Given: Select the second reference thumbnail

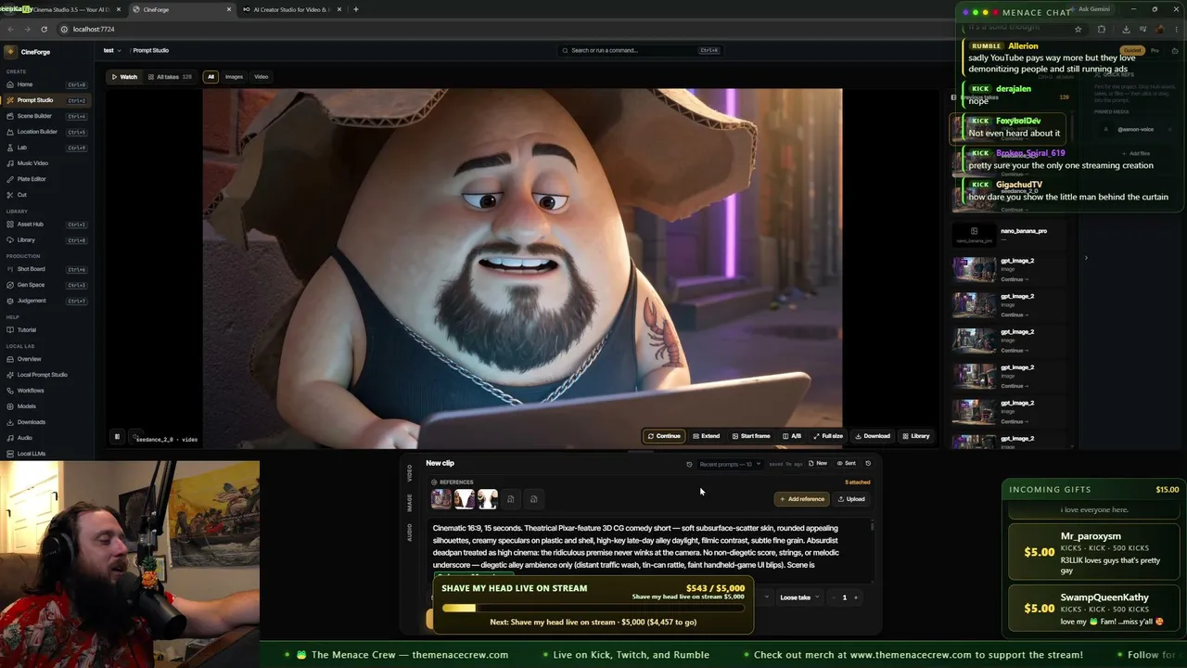Looking at the screenshot, I should [x=465, y=499].
